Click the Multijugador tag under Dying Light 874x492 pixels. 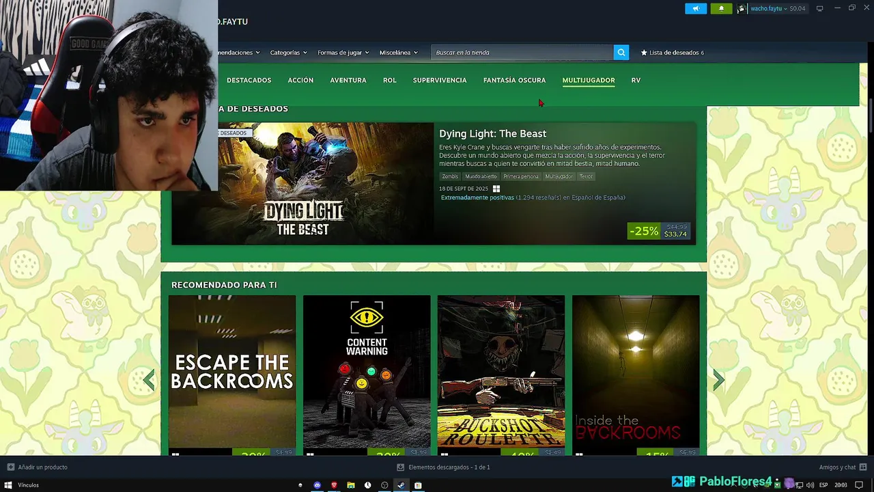[x=559, y=176]
